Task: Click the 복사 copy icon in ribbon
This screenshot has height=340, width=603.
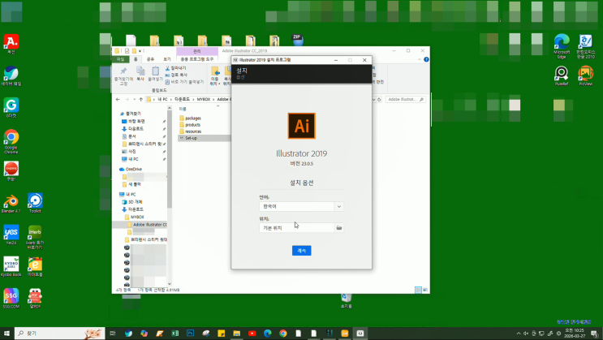Action: (140, 74)
